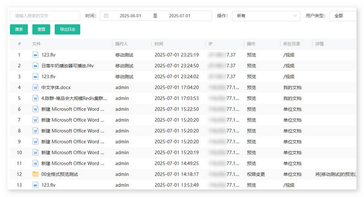Click the calendar icon in date range
The width and height of the screenshot is (364, 197).
tap(106, 16)
